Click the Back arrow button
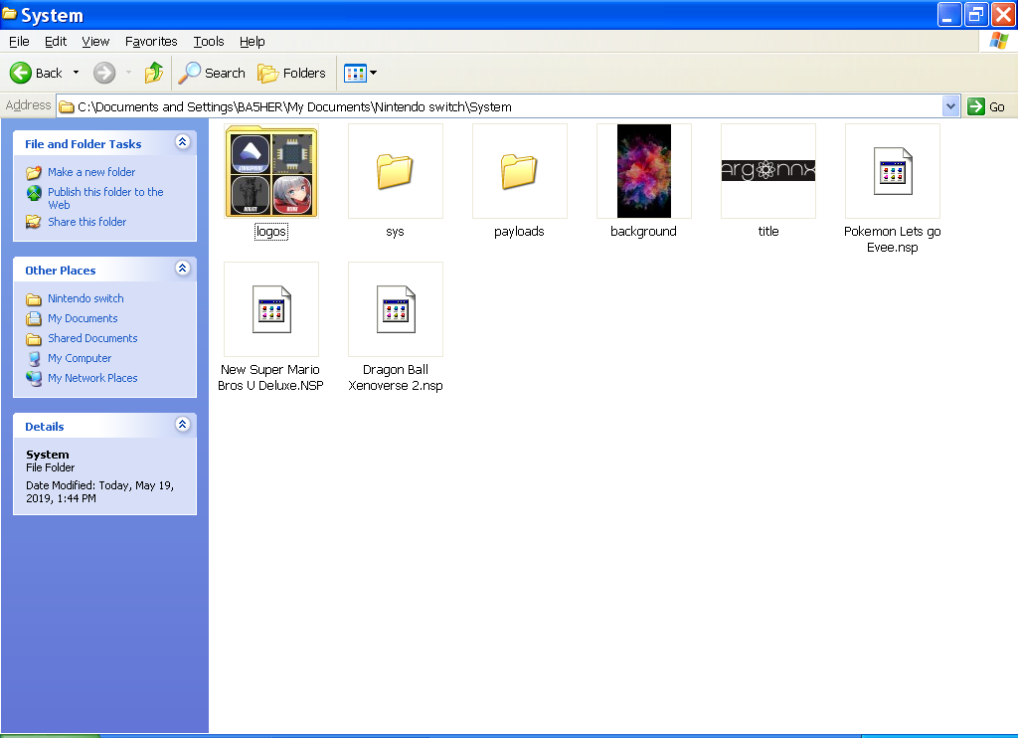 pyautogui.click(x=37, y=73)
